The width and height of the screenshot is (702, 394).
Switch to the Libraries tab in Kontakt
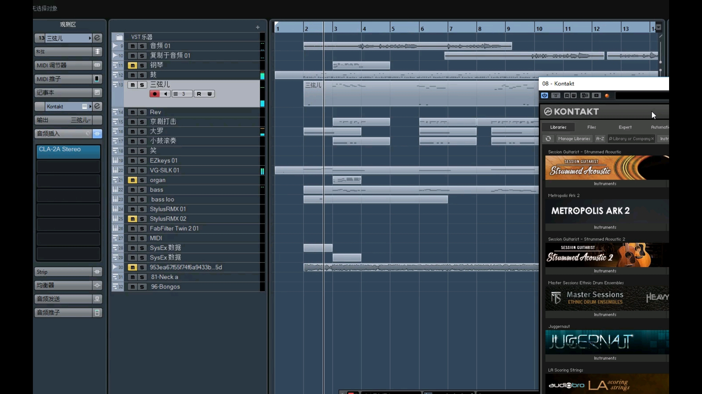pyautogui.click(x=558, y=127)
